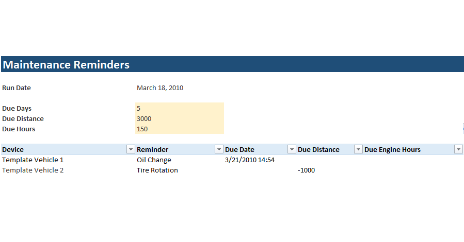Select the 3/21/2010 14:54 due date cell
464x242 pixels.
[x=250, y=160]
